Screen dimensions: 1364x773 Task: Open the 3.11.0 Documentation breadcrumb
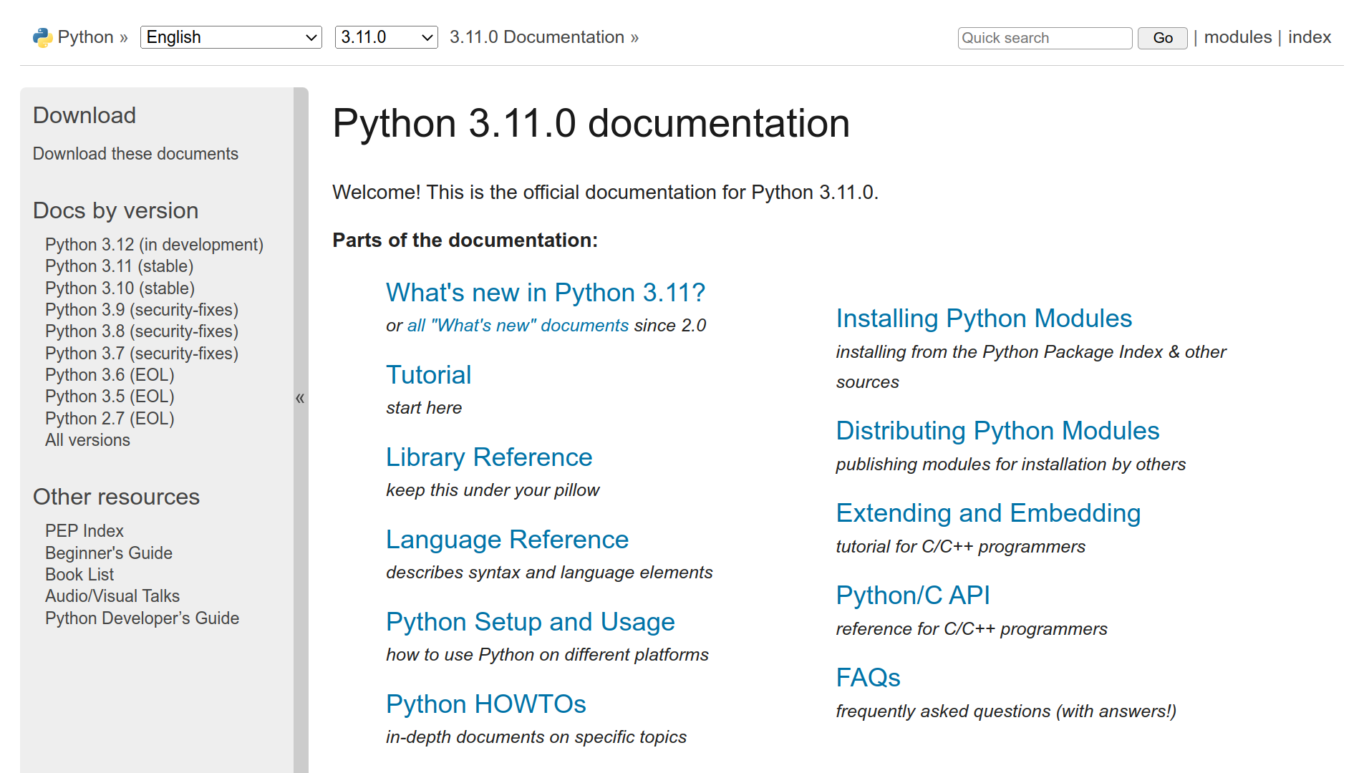(536, 37)
